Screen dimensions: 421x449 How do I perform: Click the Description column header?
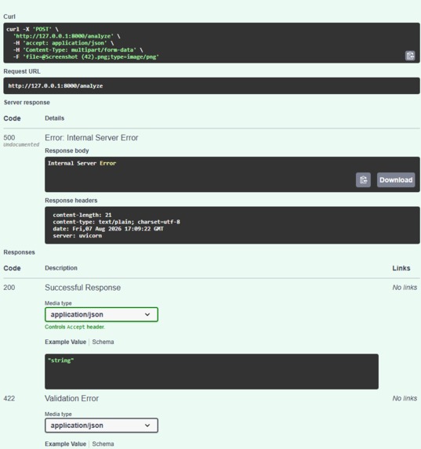tap(61, 268)
